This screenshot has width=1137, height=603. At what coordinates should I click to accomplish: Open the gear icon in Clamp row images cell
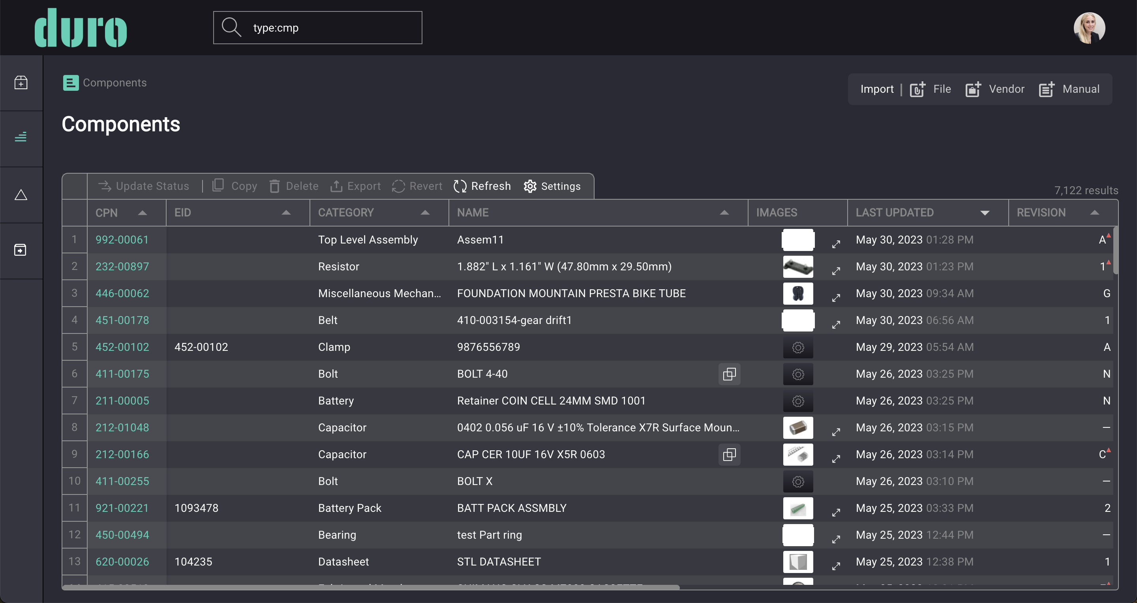click(797, 347)
